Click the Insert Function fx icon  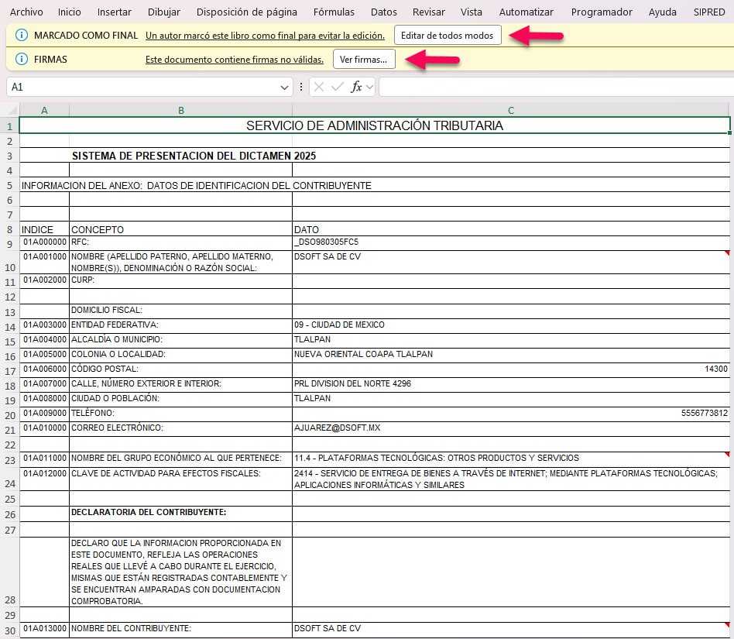click(x=356, y=88)
